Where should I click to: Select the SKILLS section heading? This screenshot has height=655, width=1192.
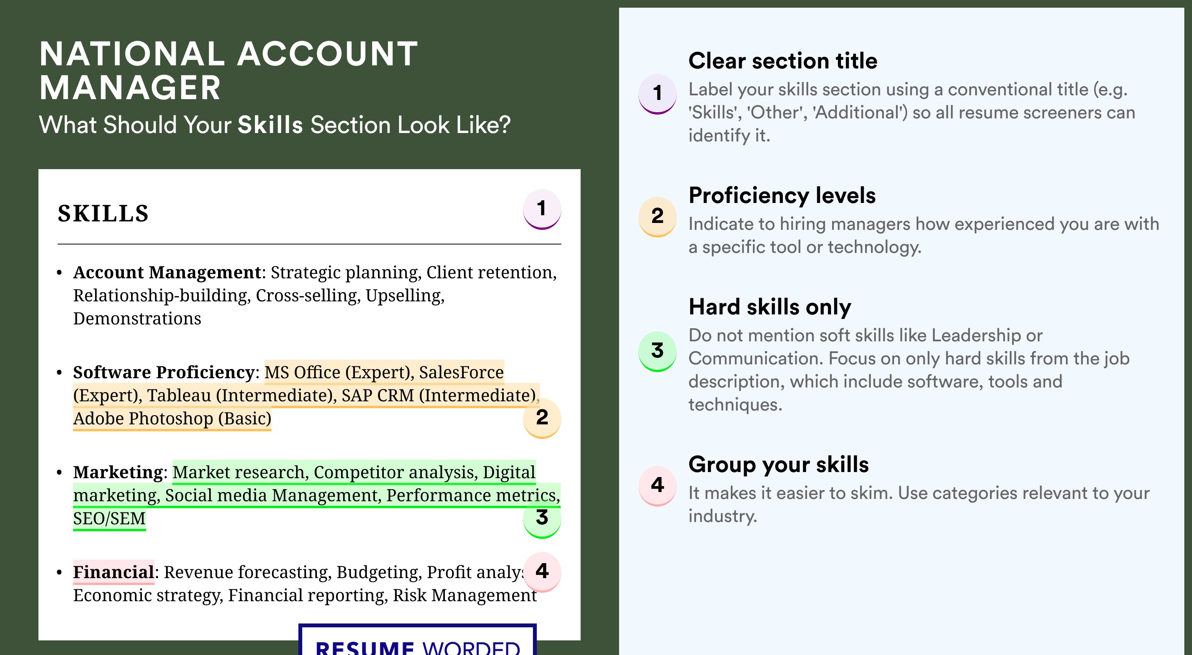[103, 214]
